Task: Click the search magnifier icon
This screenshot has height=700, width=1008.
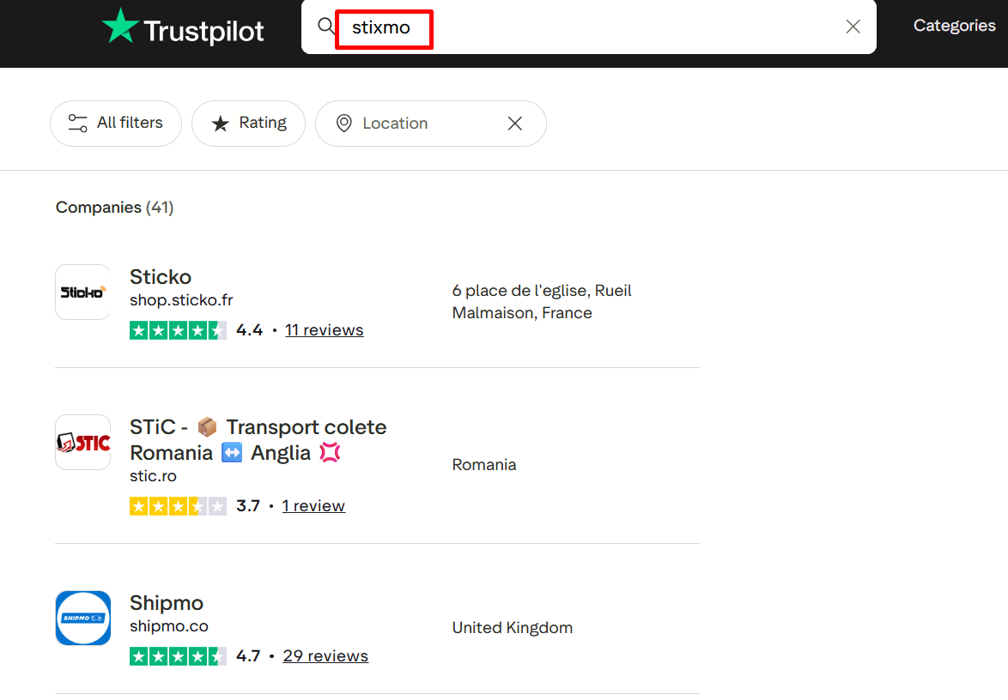Action: point(326,27)
